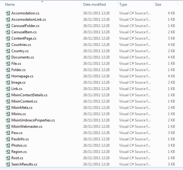
Task: Click the Homepage.cs file icon
Action: pyautogui.click(x=8, y=76)
